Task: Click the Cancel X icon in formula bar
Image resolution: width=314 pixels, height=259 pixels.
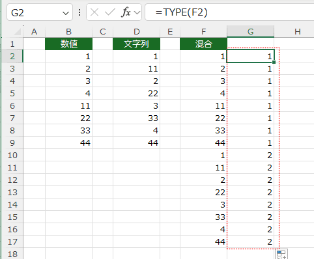Action: pyautogui.click(x=94, y=12)
